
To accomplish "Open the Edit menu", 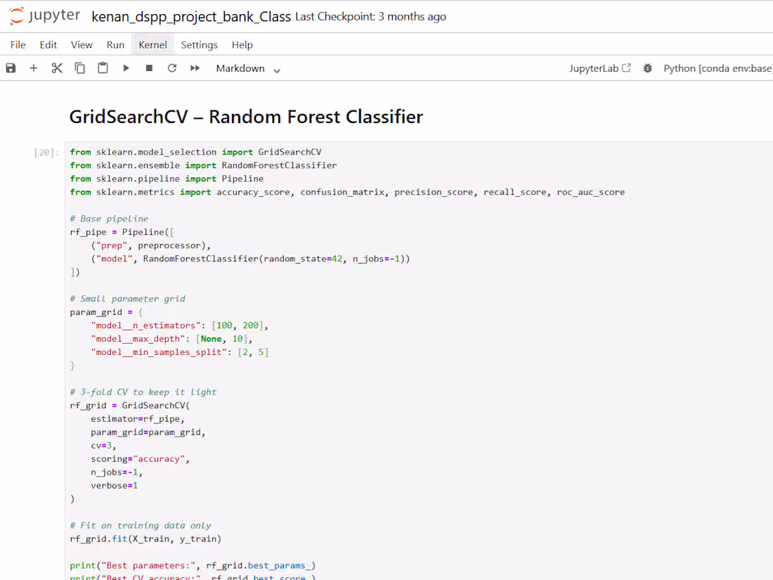I will (48, 45).
